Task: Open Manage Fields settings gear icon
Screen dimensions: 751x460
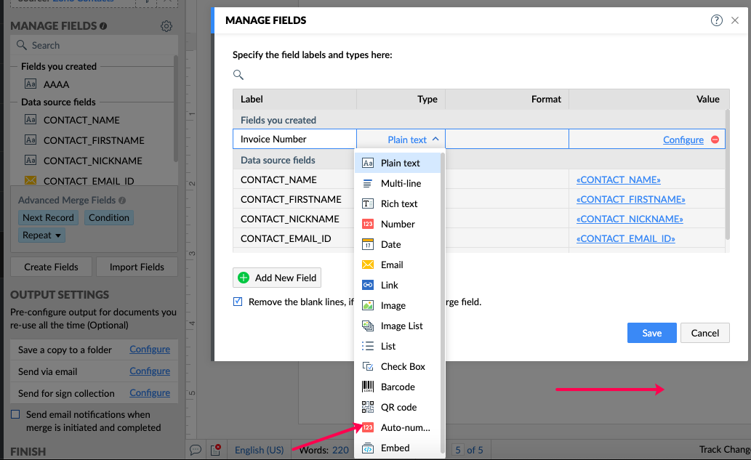Action: [x=166, y=26]
